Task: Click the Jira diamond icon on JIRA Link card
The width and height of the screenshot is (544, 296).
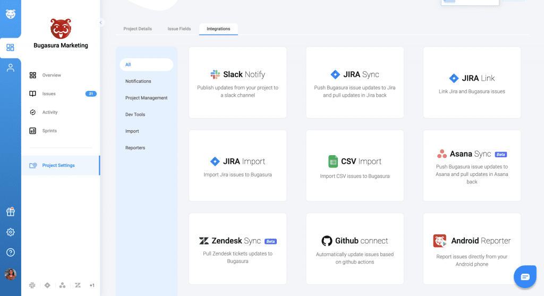Action: tap(454, 78)
